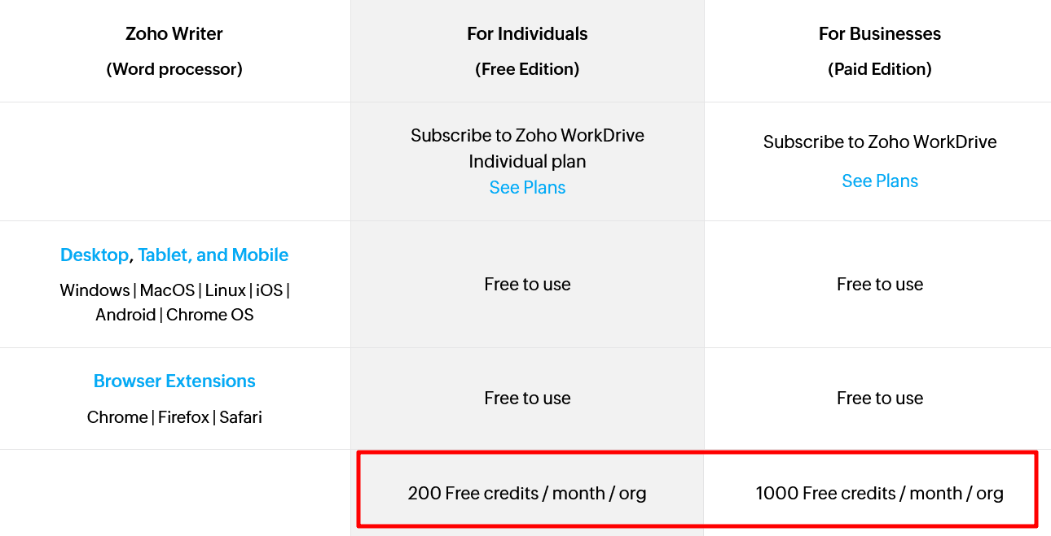Click Firefox in the browser extensions list
This screenshot has height=536, width=1051.
click(x=183, y=417)
